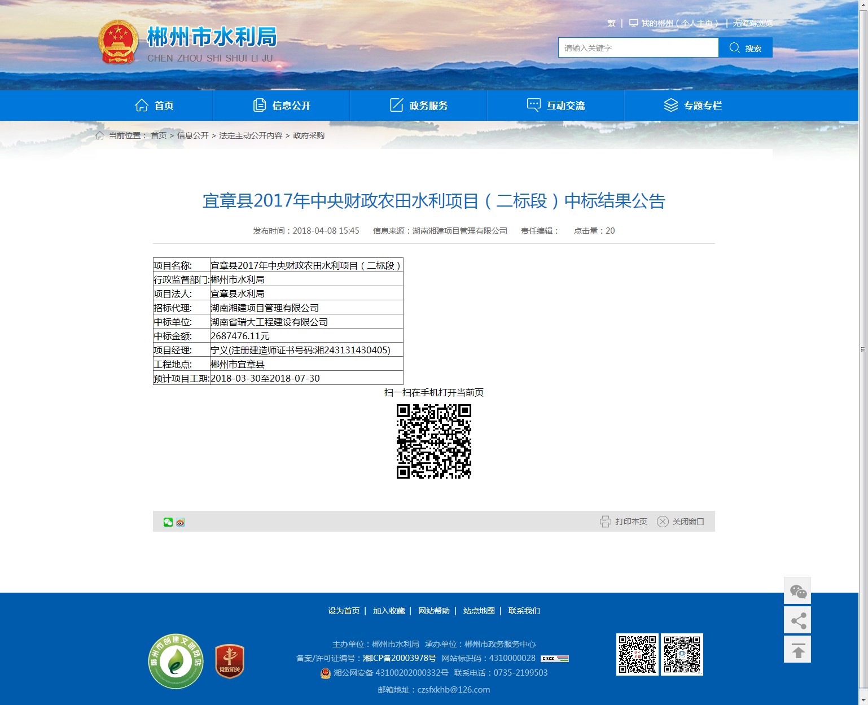The height and width of the screenshot is (705, 868).
Task: Click 网站帮助 footer link
Action: coord(434,611)
